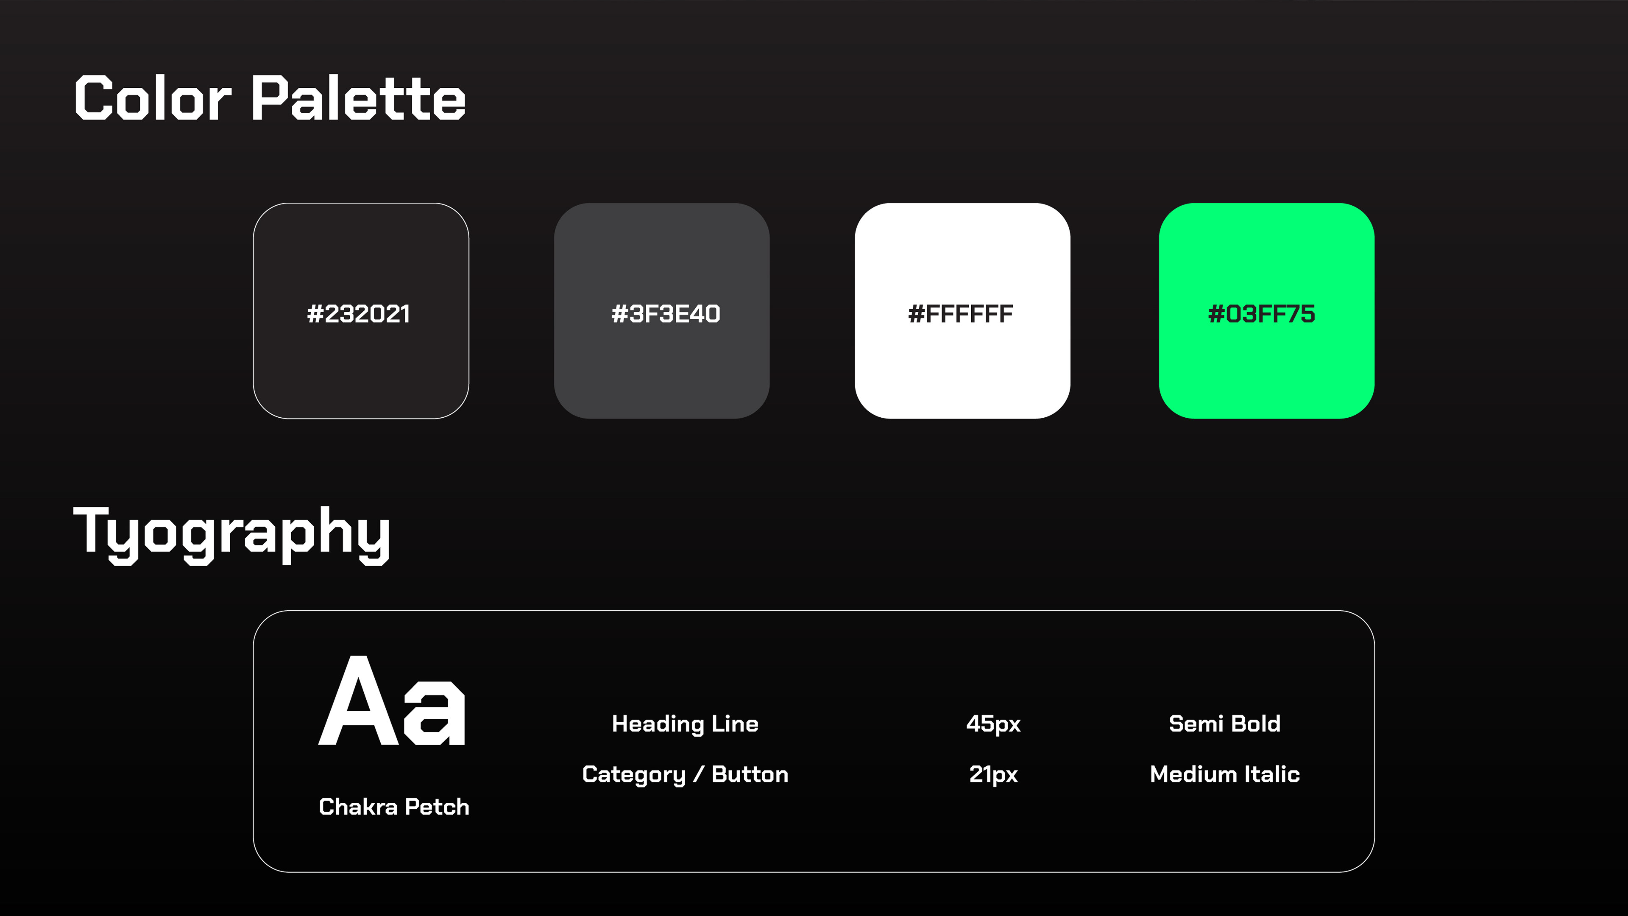Select the #03FF75 hex code text
Viewport: 1628px width, 916px height.
1261,314
